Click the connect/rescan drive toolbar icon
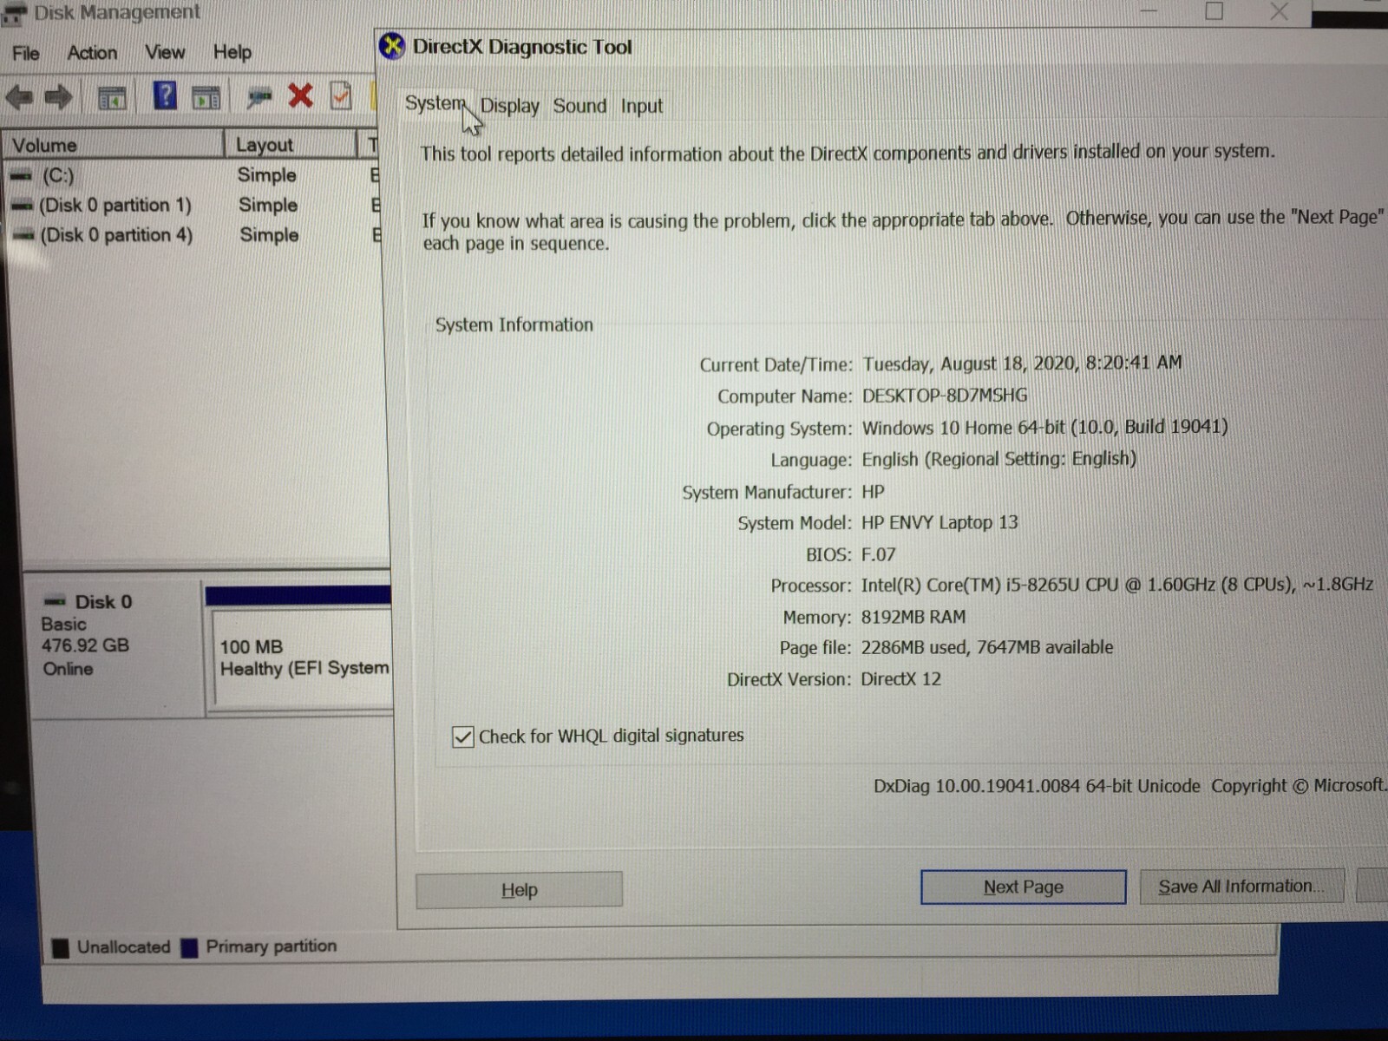The width and height of the screenshot is (1388, 1041). (x=259, y=97)
